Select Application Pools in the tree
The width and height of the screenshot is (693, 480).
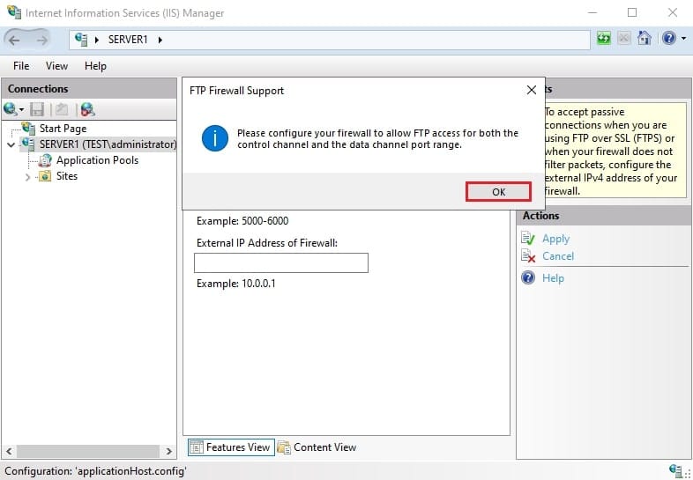pos(97,160)
